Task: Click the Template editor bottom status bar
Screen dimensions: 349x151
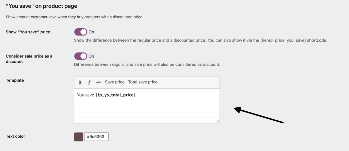Action: point(147,121)
